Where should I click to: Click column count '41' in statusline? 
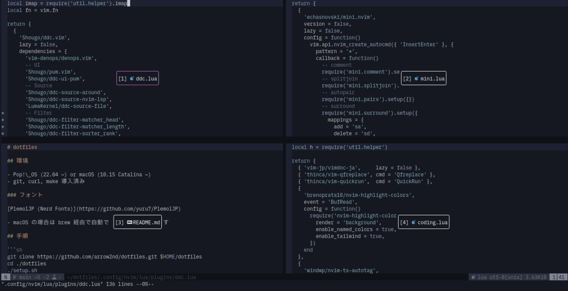tap(561, 277)
